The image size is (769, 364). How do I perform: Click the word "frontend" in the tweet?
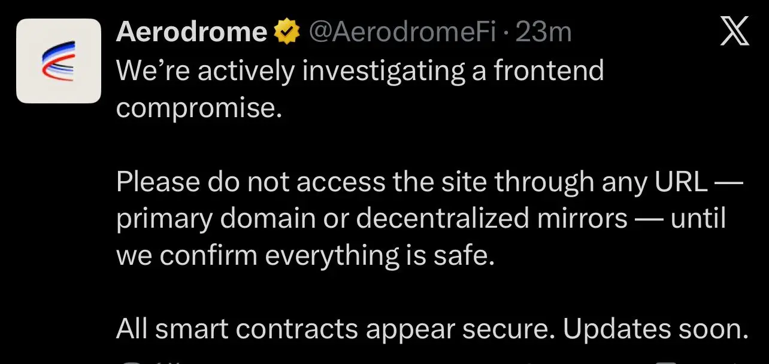click(x=549, y=71)
